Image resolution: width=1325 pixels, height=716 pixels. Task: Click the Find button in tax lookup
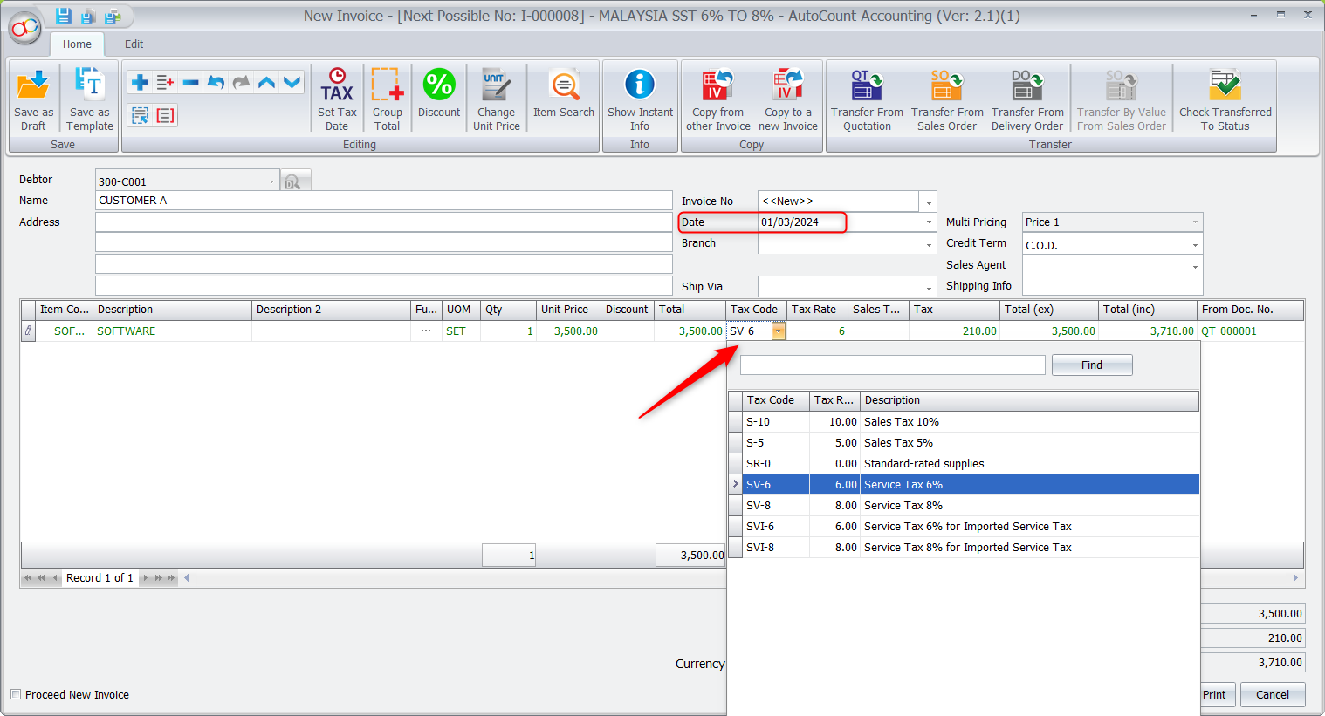(x=1091, y=365)
